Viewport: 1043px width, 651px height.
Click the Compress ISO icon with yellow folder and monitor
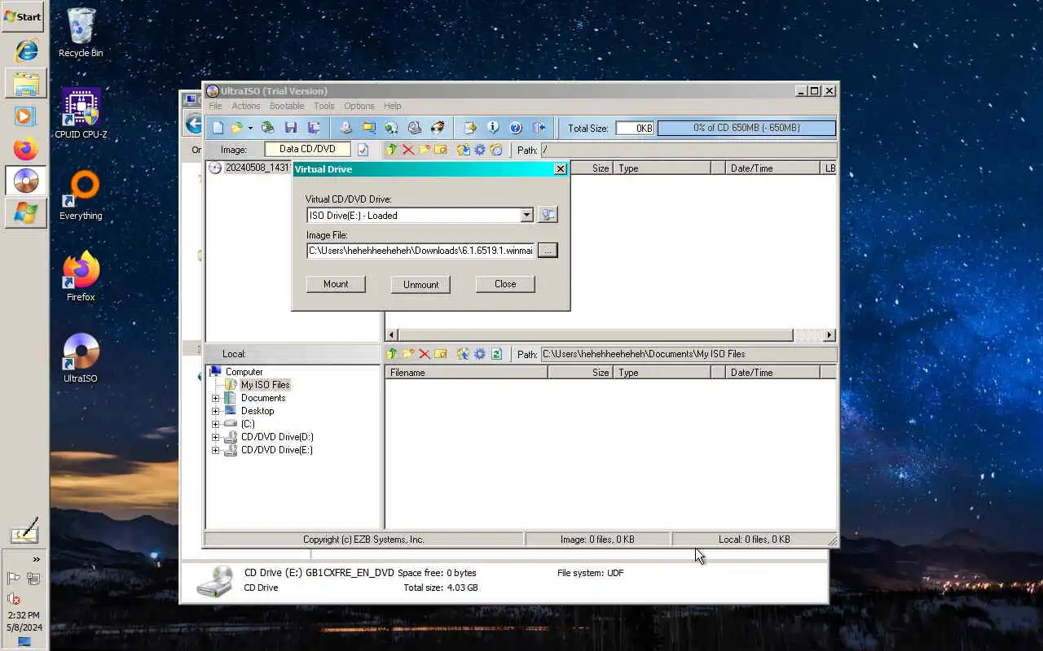coord(369,128)
